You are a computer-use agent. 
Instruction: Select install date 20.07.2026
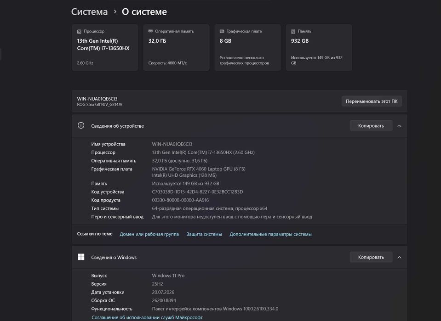[163, 292]
